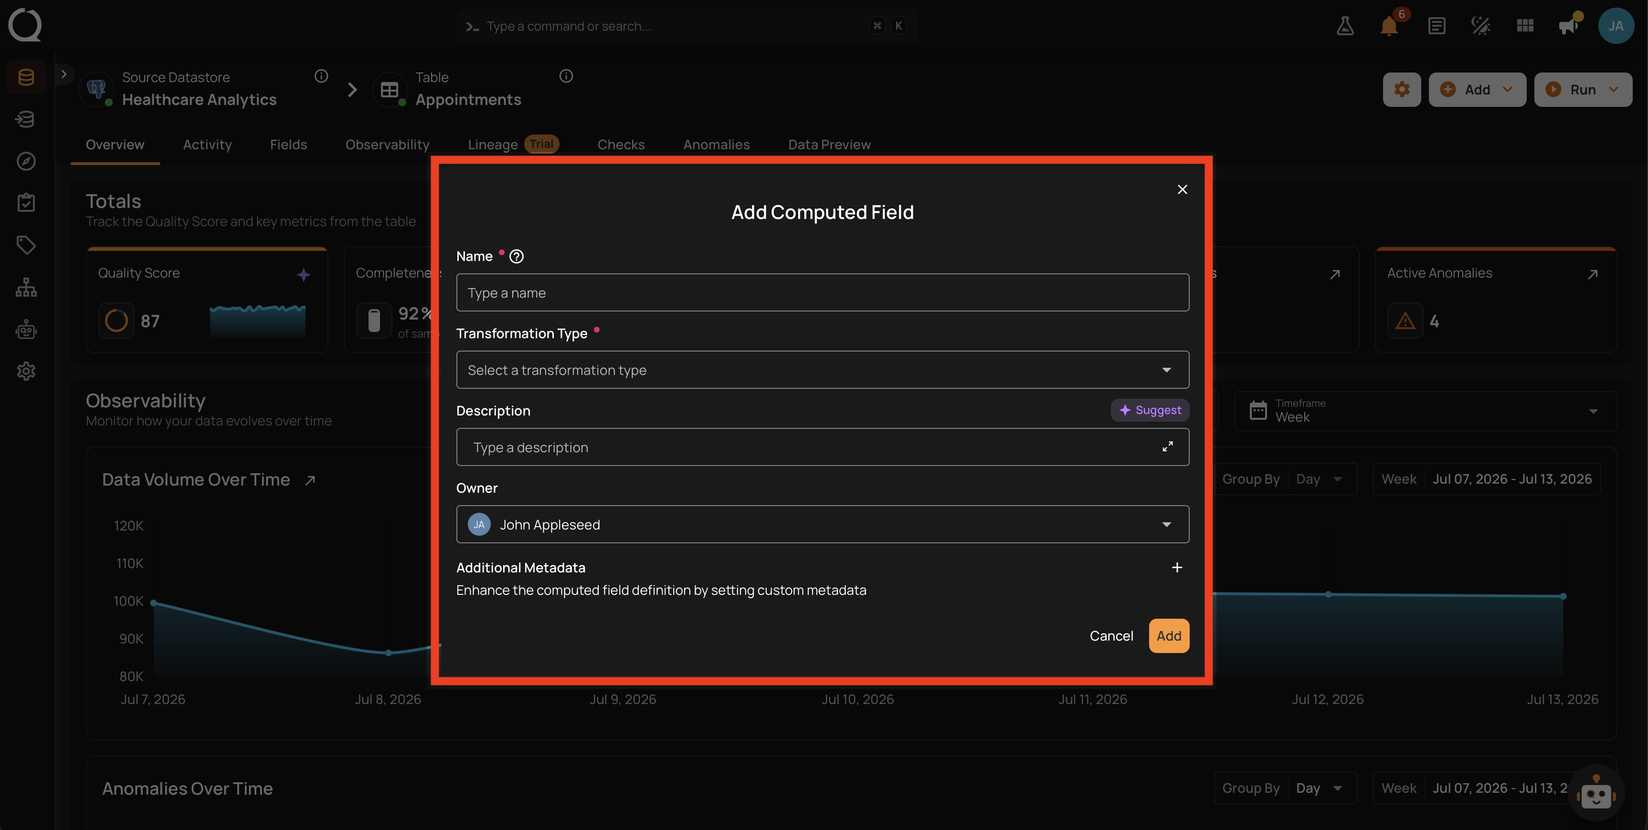The width and height of the screenshot is (1648, 830).
Task: Expand the description editor icon
Action: 1167,447
